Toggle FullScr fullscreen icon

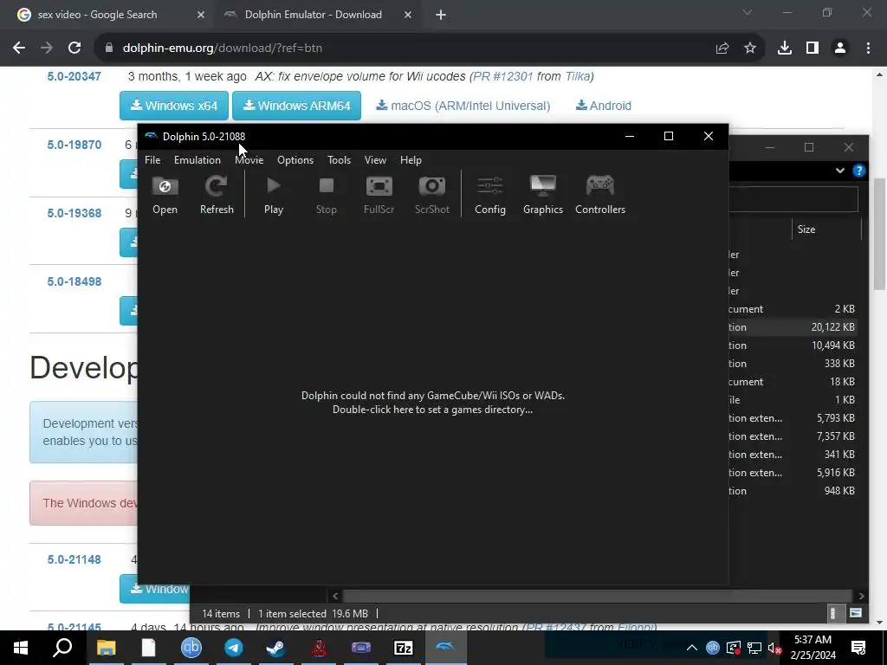(379, 195)
